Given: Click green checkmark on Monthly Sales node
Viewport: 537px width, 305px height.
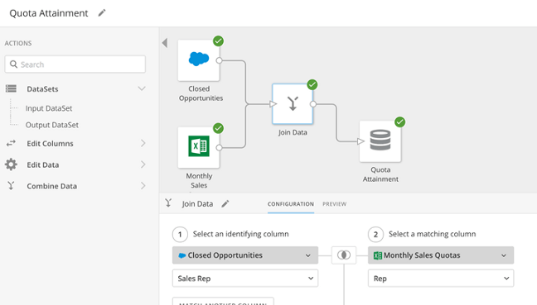Looking at the screenshot, I should [218, 128].
